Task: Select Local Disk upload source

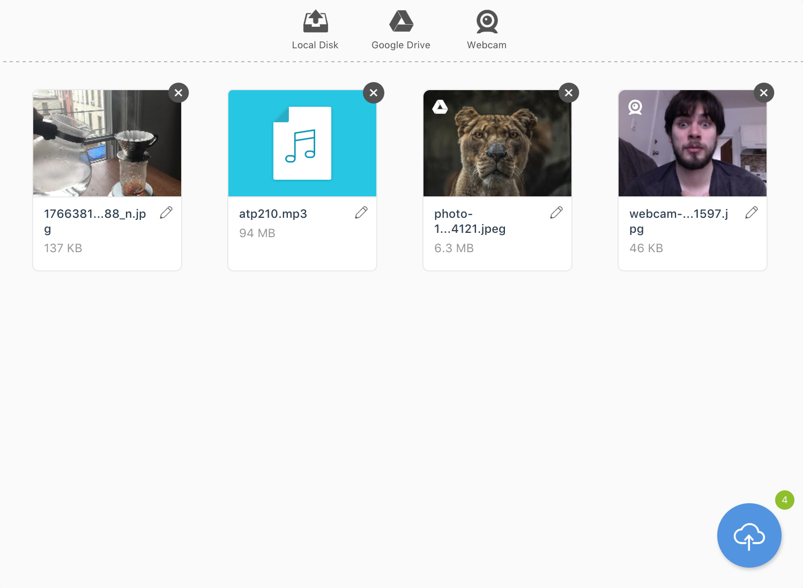Action: coord(315,30)
